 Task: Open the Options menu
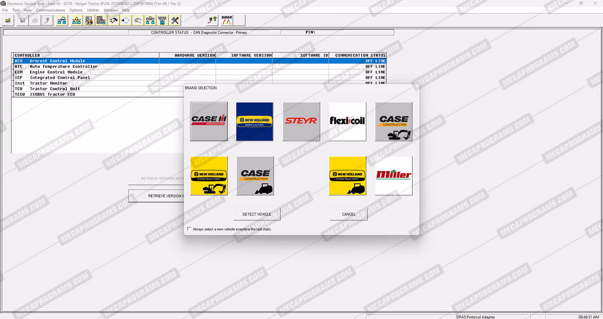76,10
